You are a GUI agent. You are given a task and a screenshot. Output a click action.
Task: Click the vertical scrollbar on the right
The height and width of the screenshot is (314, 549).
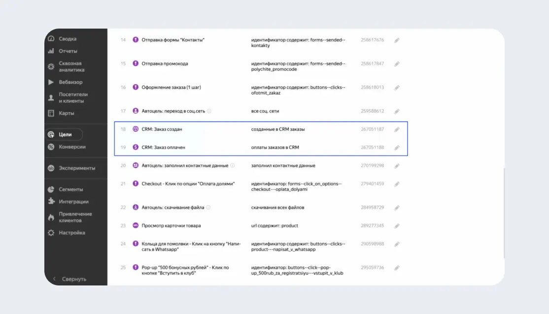pyautogui.click(x=503, y=212)
